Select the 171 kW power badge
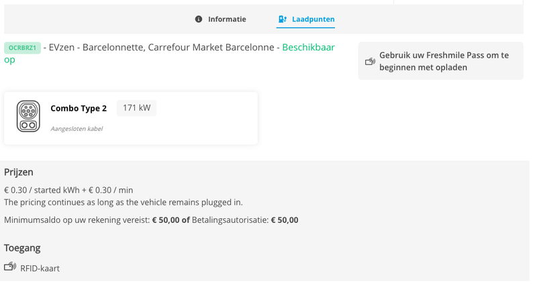 136,108
